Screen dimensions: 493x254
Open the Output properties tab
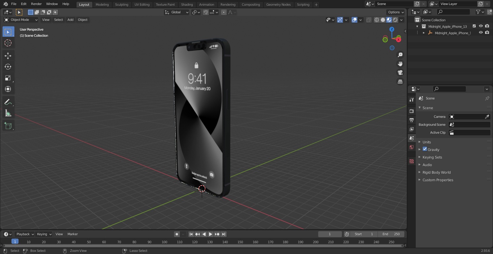tap(411, 120)
